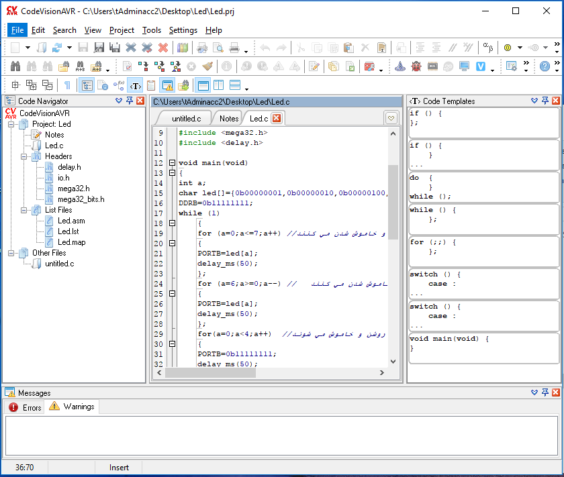Click the Replace A→B binoculars icon

pyautogui.click(x=80, y=66)
